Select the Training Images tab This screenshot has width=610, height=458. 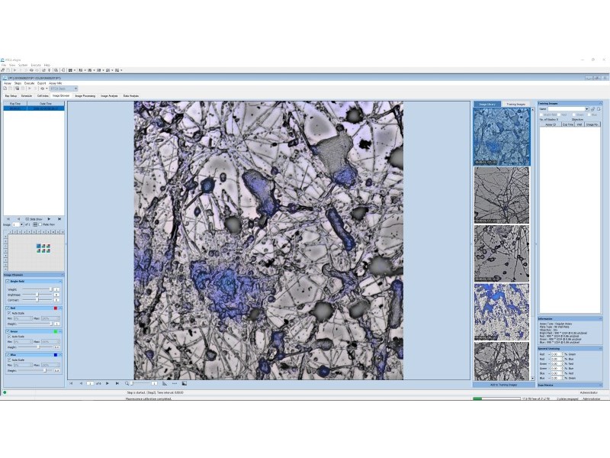coord(516,105)
